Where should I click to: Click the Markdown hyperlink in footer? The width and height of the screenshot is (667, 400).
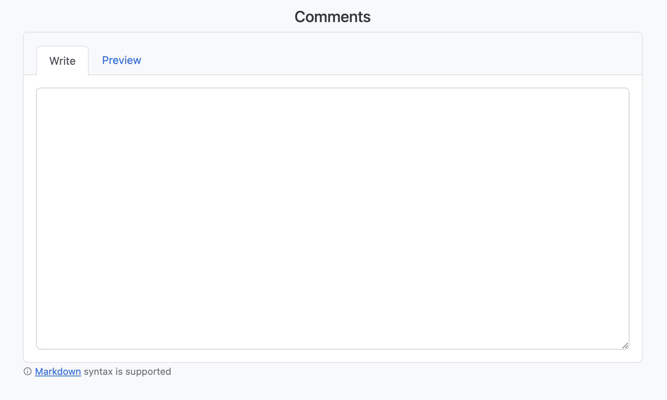(x=58, y=371)
